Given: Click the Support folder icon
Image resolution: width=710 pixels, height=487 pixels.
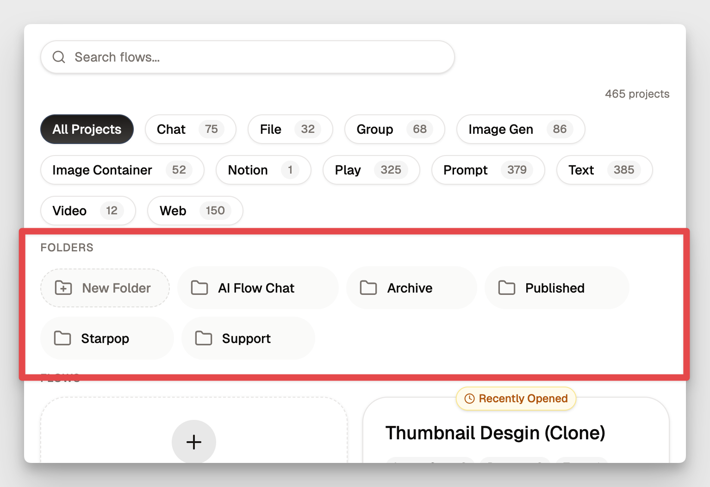Looking at the screenshot, I should click(x=203, y=338).
